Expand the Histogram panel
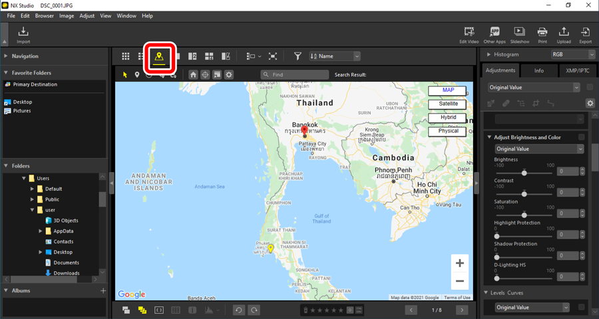This screenshot has height=319, width=599. click(x=489, y=54)
